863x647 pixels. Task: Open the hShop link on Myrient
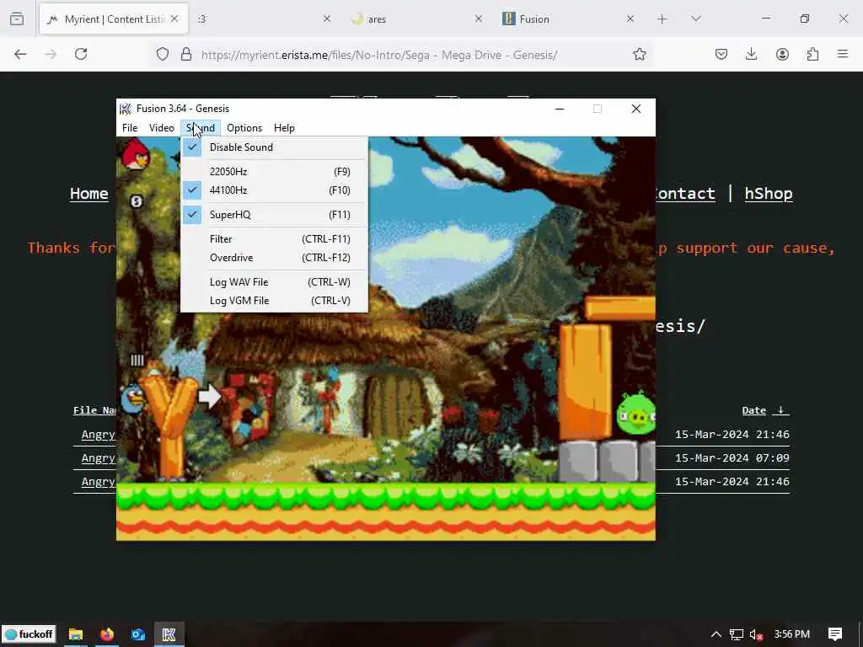coord(769,194)
